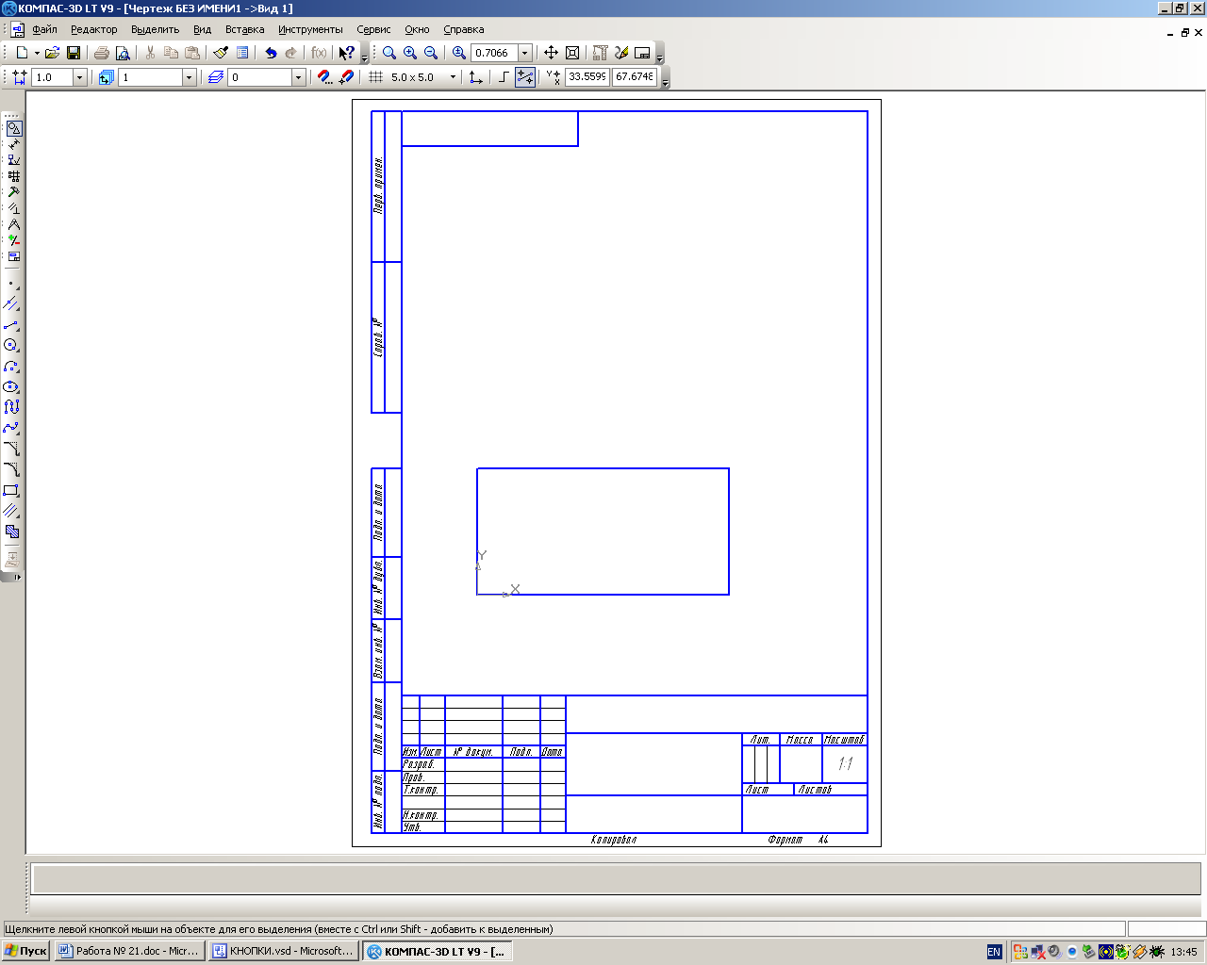Image resolution: width=1207 pixels, height=965 pixels.
Task: Click the layer manager icon
Action: point(216,77)
